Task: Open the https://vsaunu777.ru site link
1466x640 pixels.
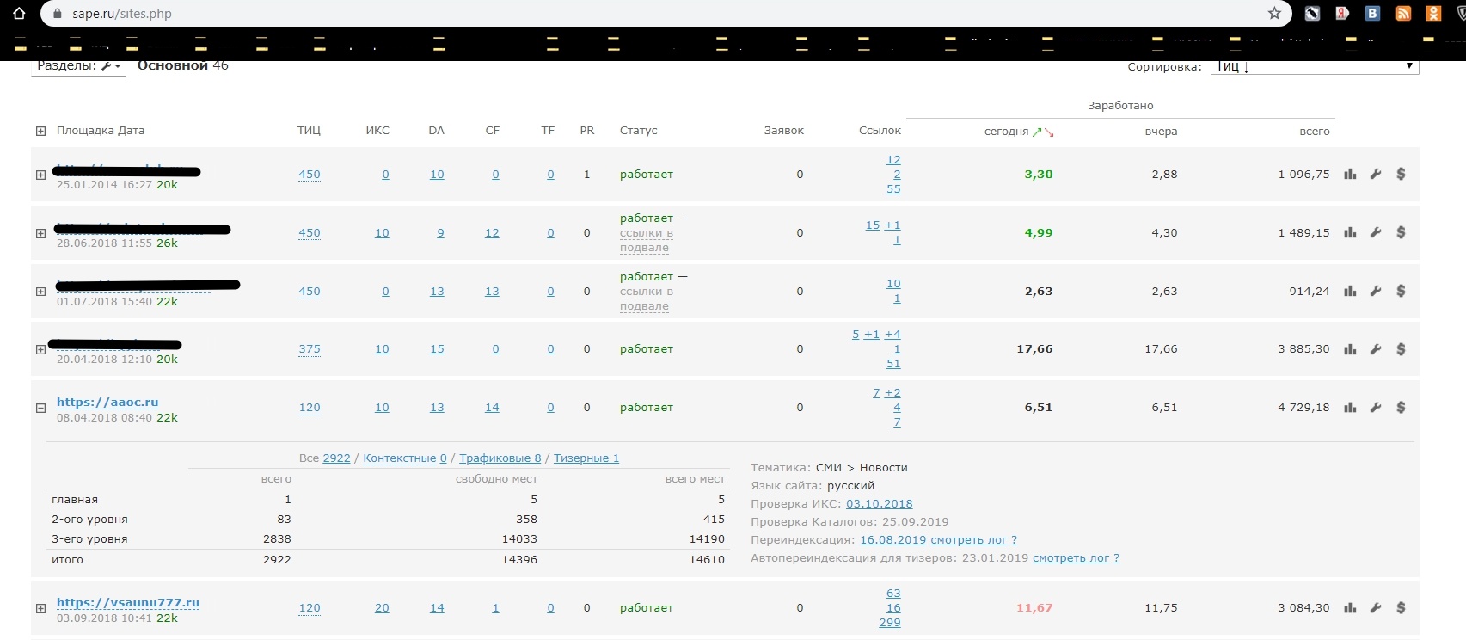Action: click(x=128, y=602)
